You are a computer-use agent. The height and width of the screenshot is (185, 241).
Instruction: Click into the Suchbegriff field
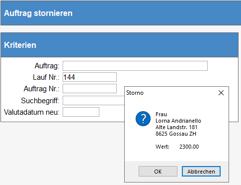(93, 100)
